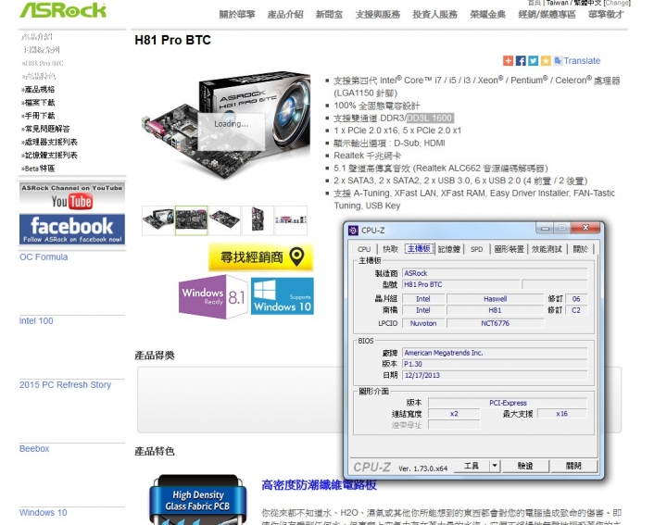This screenshot has width=667, height=525.
Task: Click the 關閉 button in CPU-Z
Action: coord(573,466)
